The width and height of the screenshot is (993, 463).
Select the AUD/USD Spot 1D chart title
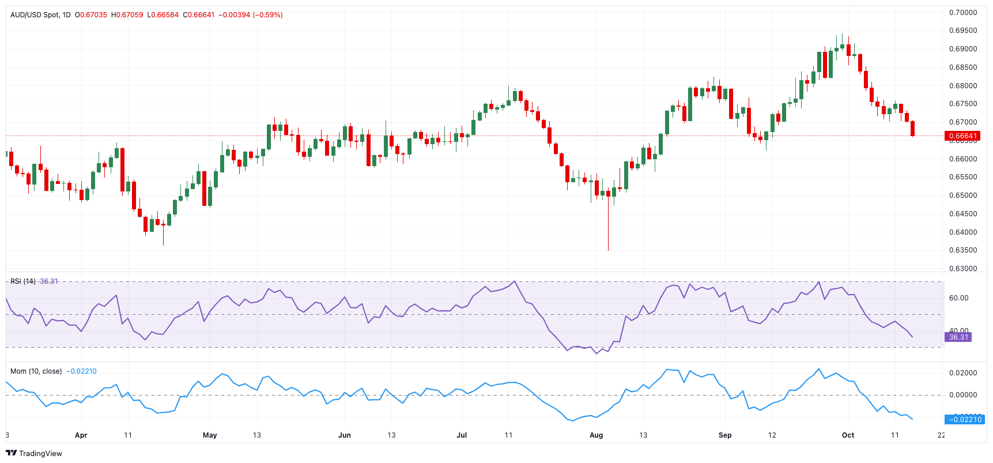point(40,15)
